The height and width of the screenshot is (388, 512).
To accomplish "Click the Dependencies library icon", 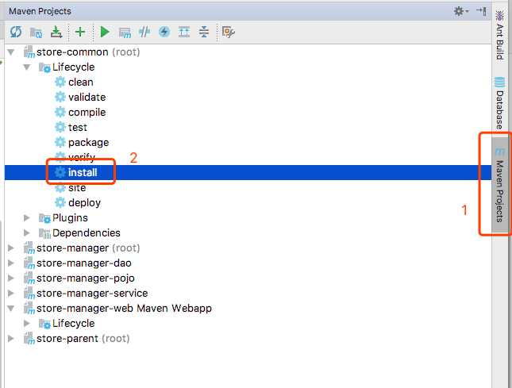I will pos(44,233).
